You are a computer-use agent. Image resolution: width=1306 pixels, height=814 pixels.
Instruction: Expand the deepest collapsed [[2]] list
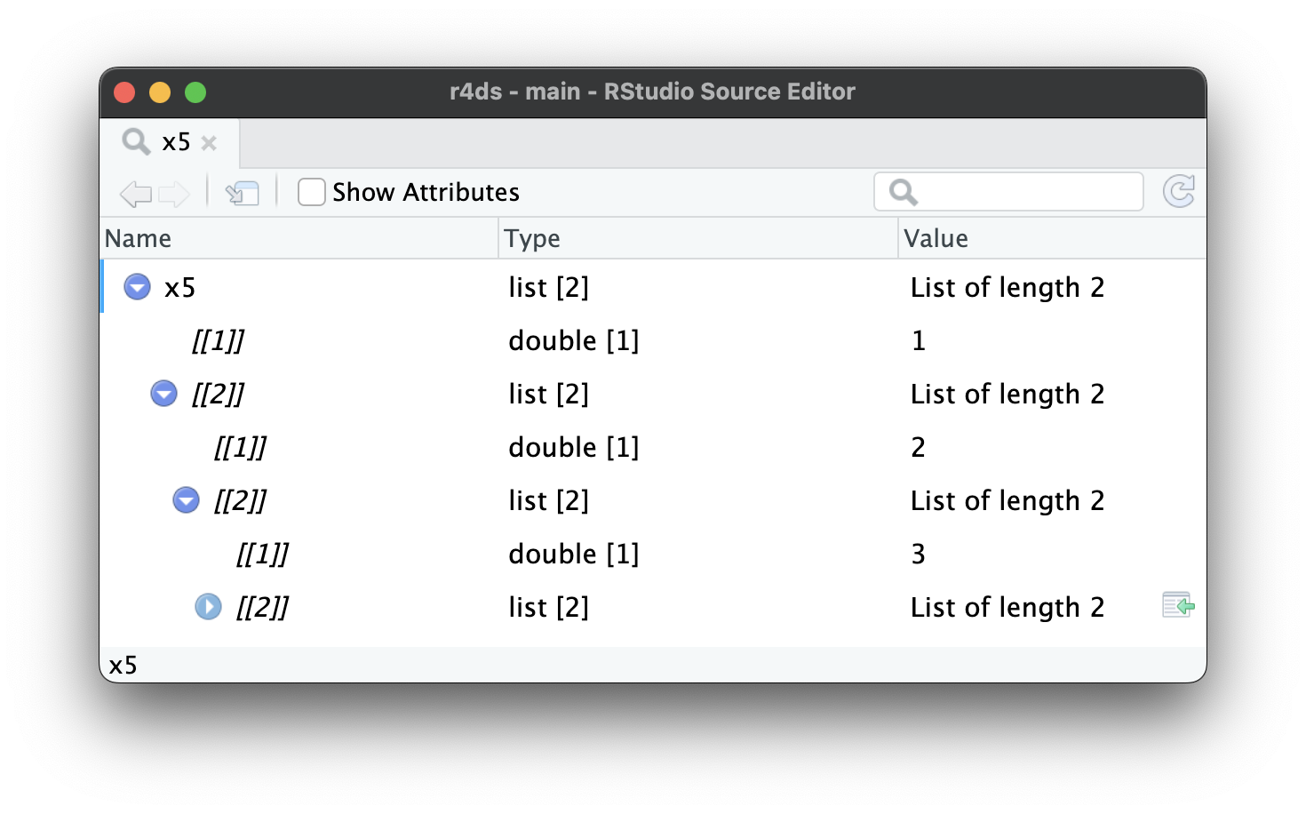coord(208,607)
